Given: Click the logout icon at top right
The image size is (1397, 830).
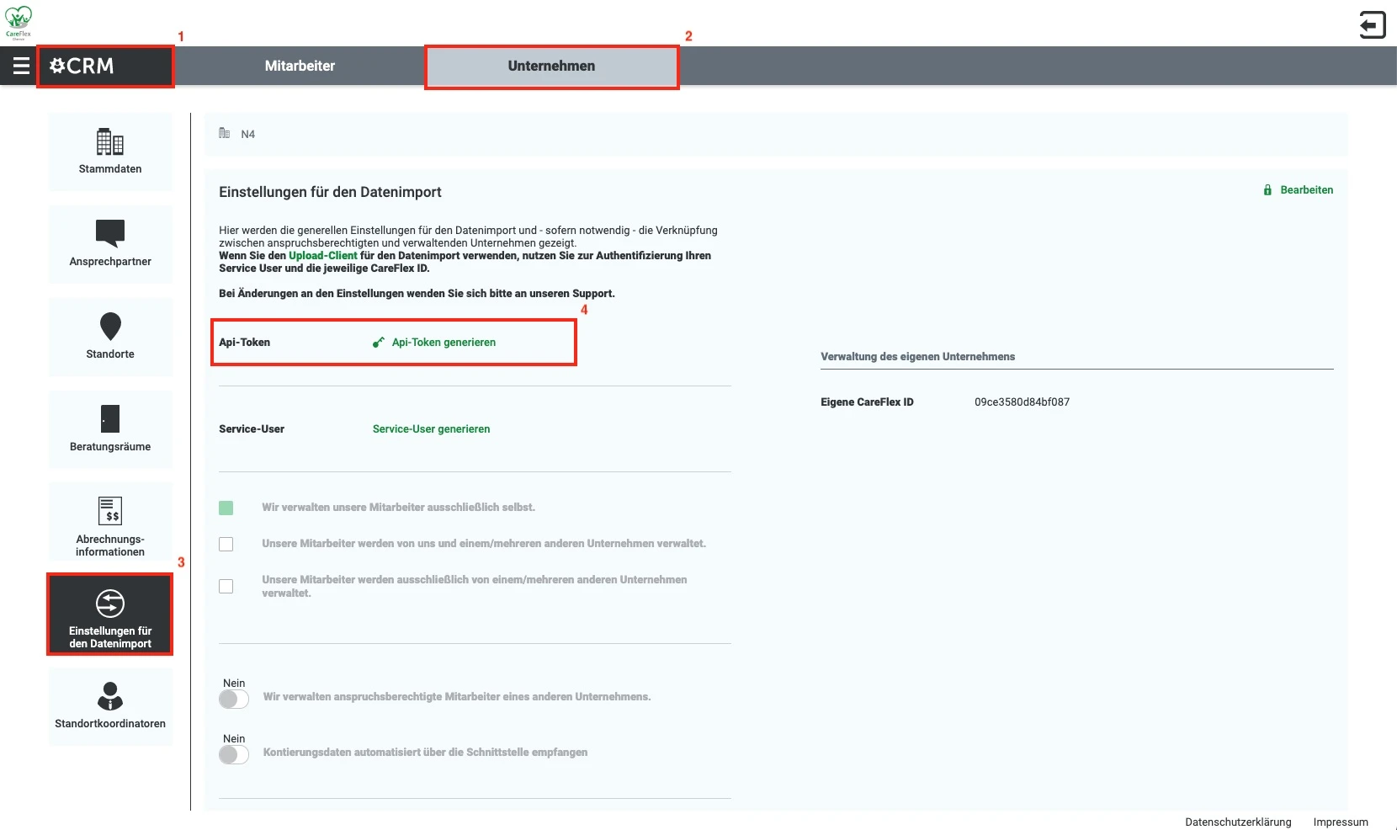Looking at the screenshot, I should [x=1373, y=25].
